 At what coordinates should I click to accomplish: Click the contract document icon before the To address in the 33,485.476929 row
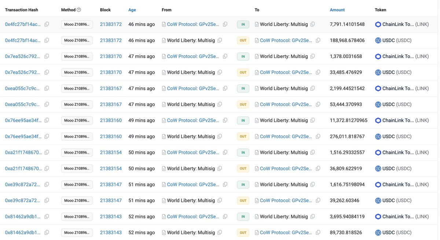(x=257, y=72)
